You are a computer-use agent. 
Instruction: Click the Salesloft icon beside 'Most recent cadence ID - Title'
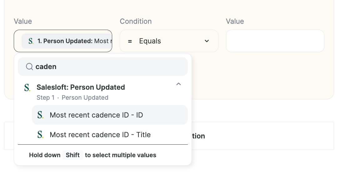(40, 134)
